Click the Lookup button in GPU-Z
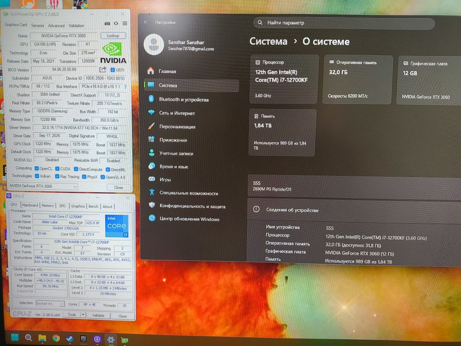This screenshot has width=461, height=346. tap(113, 36)
